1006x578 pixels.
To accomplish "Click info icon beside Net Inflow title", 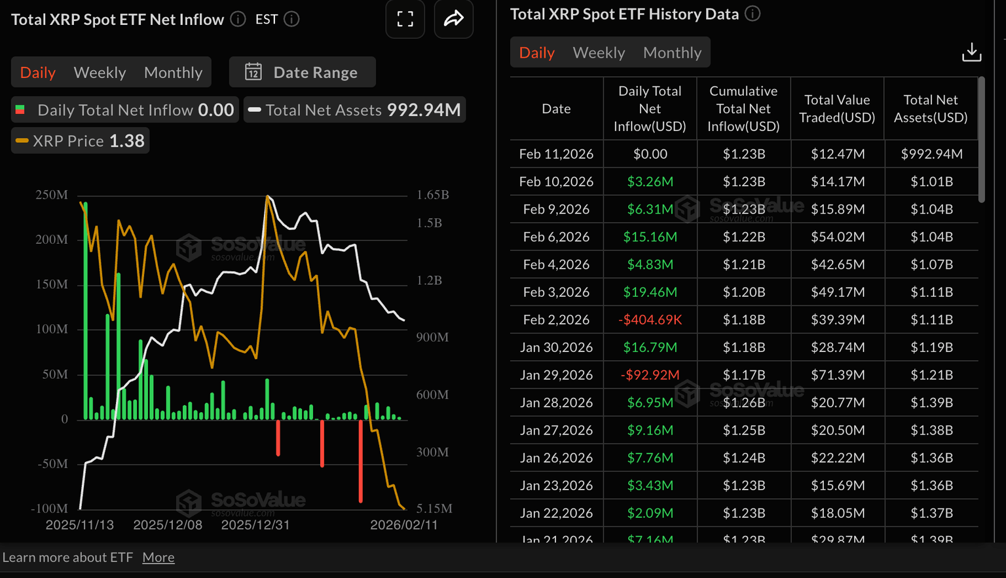I will (238, 19).
